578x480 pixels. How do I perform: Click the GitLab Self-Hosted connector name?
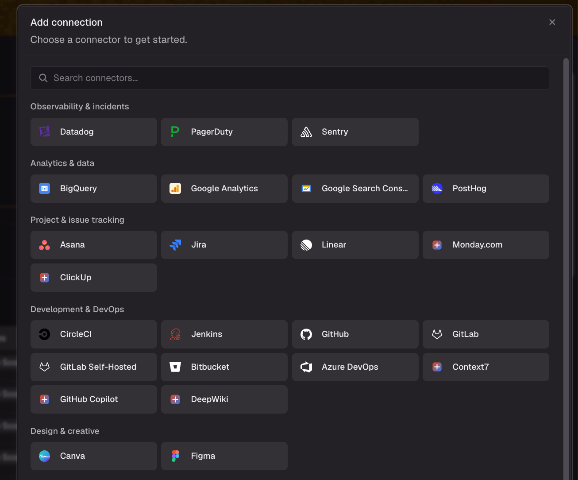(98, 367)
